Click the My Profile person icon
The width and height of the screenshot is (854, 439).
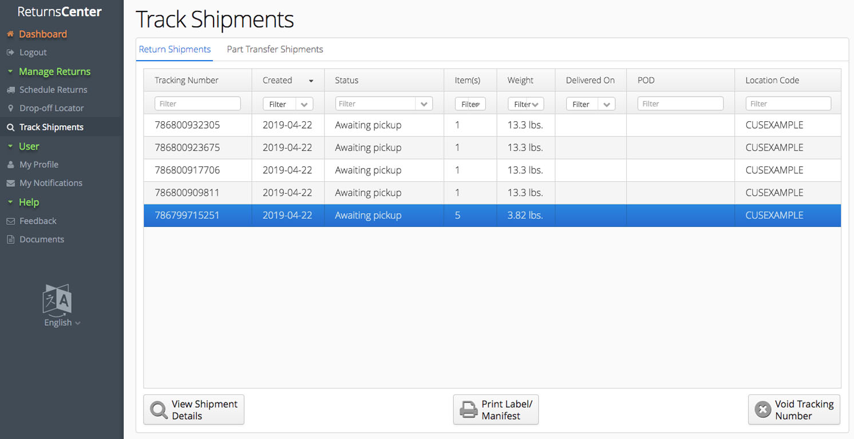click(10, 165)
